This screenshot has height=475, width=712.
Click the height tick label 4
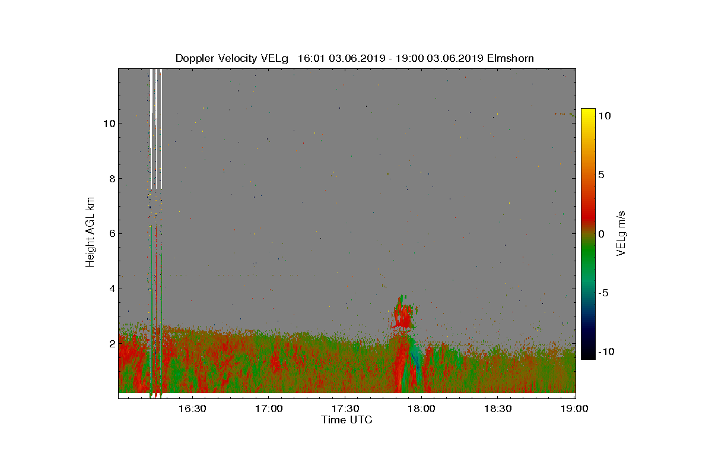(x=111, y=289)
